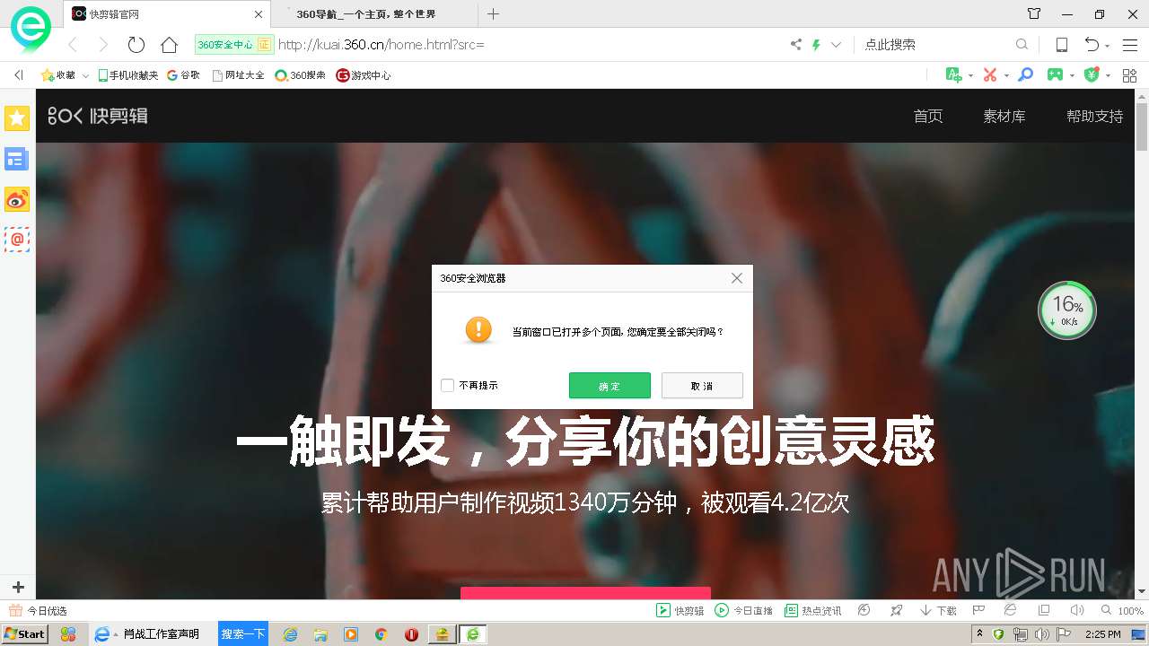Switch to the 360导航 tab
This screenshot has height=646, width=1149.
click(373, 13)
